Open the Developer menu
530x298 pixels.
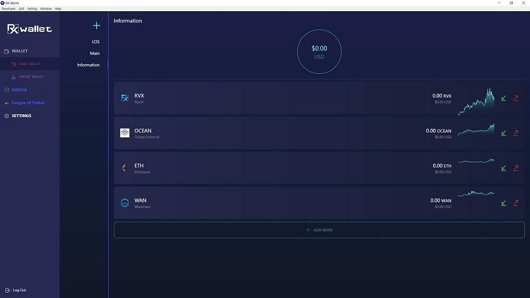tap(8, 9)
